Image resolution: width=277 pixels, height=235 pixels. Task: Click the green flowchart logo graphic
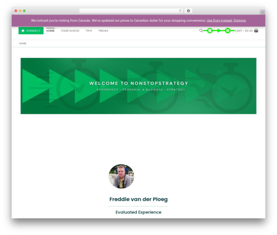point(219,31)
